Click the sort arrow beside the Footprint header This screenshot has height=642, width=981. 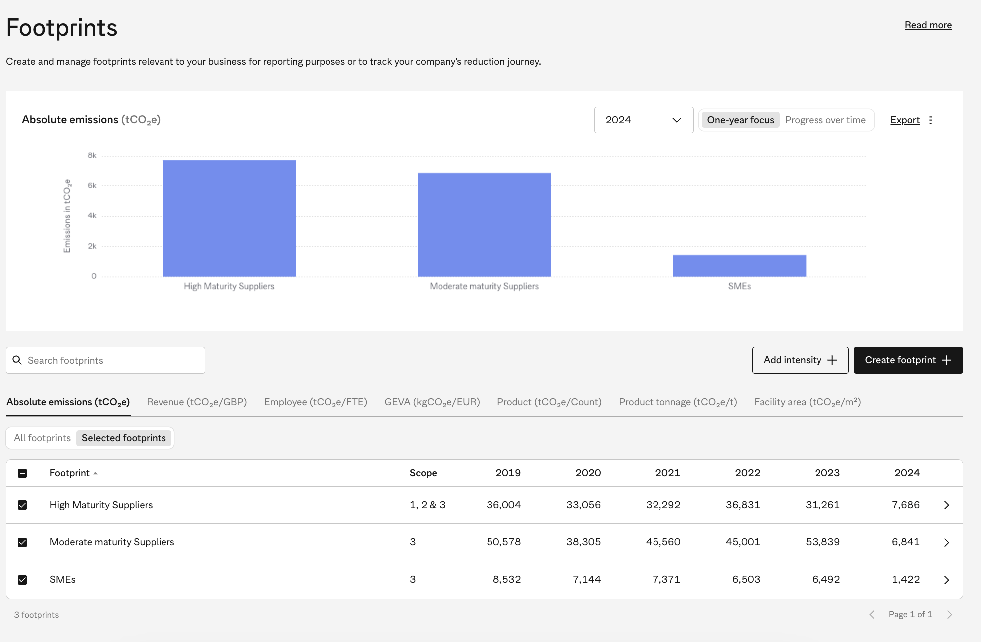95,473
